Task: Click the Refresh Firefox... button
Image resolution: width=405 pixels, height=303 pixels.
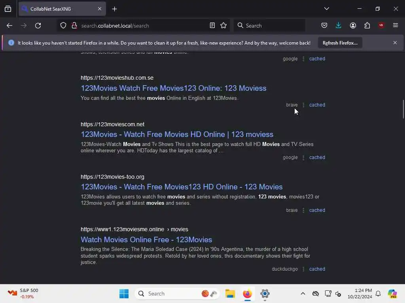Action: point(340,43)
